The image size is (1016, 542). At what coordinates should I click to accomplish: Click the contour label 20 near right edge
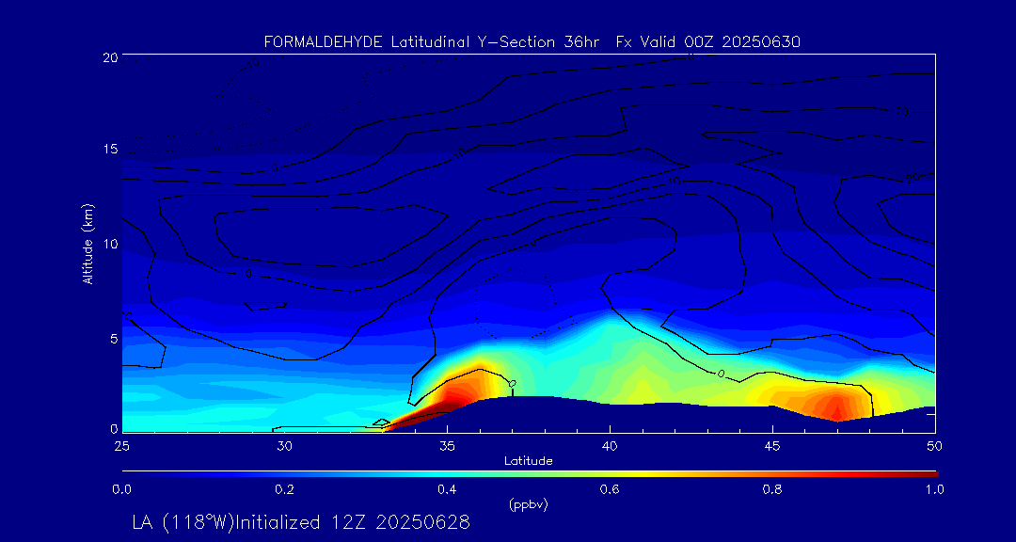913,178
